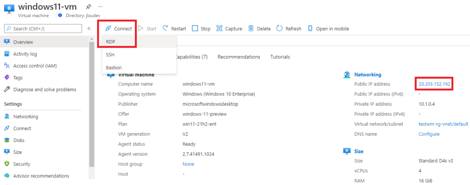Stop the virtual machine
This screenshot has width=470, height=185.
[201, 29]
